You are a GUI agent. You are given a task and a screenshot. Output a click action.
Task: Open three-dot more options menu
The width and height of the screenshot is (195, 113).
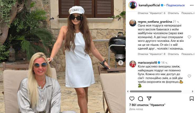point(192,5)
